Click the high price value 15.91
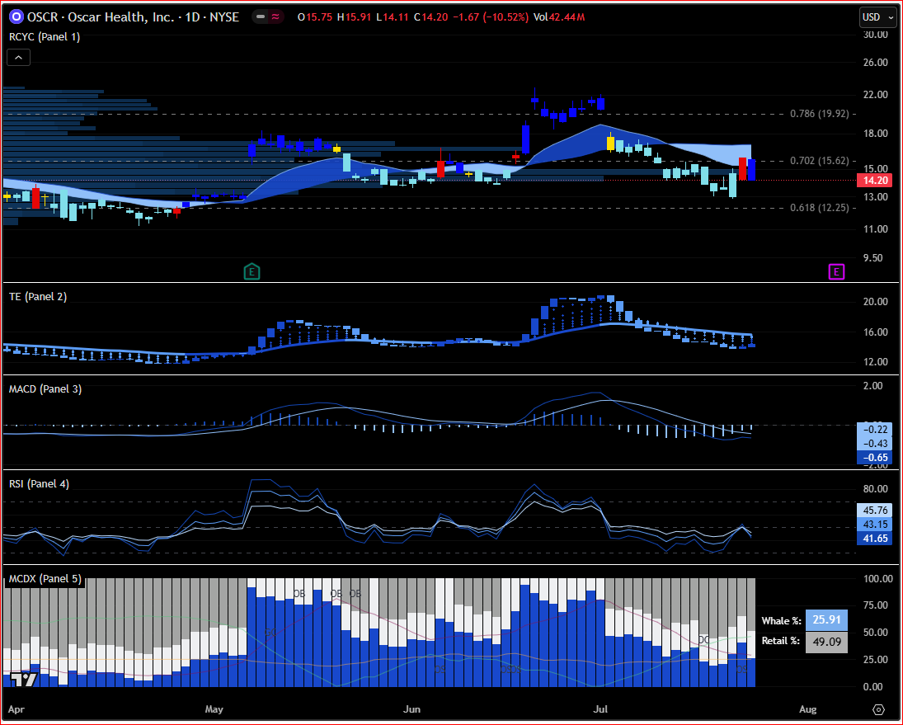 pos(358,17)
